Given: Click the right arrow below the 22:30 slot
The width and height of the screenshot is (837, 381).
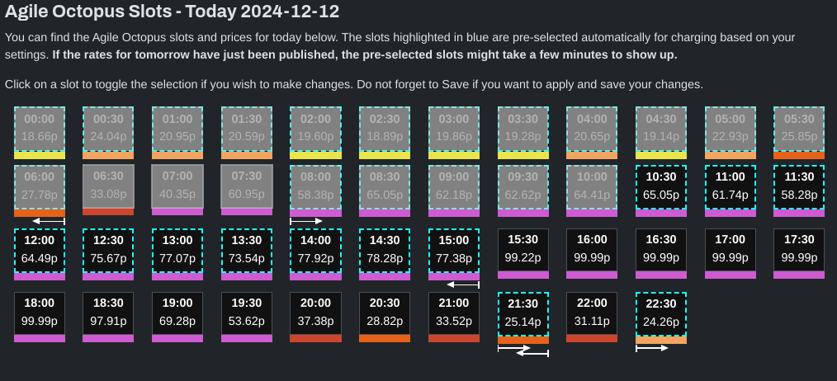Looking at the screenshot, I should click(x=652, y=348).
